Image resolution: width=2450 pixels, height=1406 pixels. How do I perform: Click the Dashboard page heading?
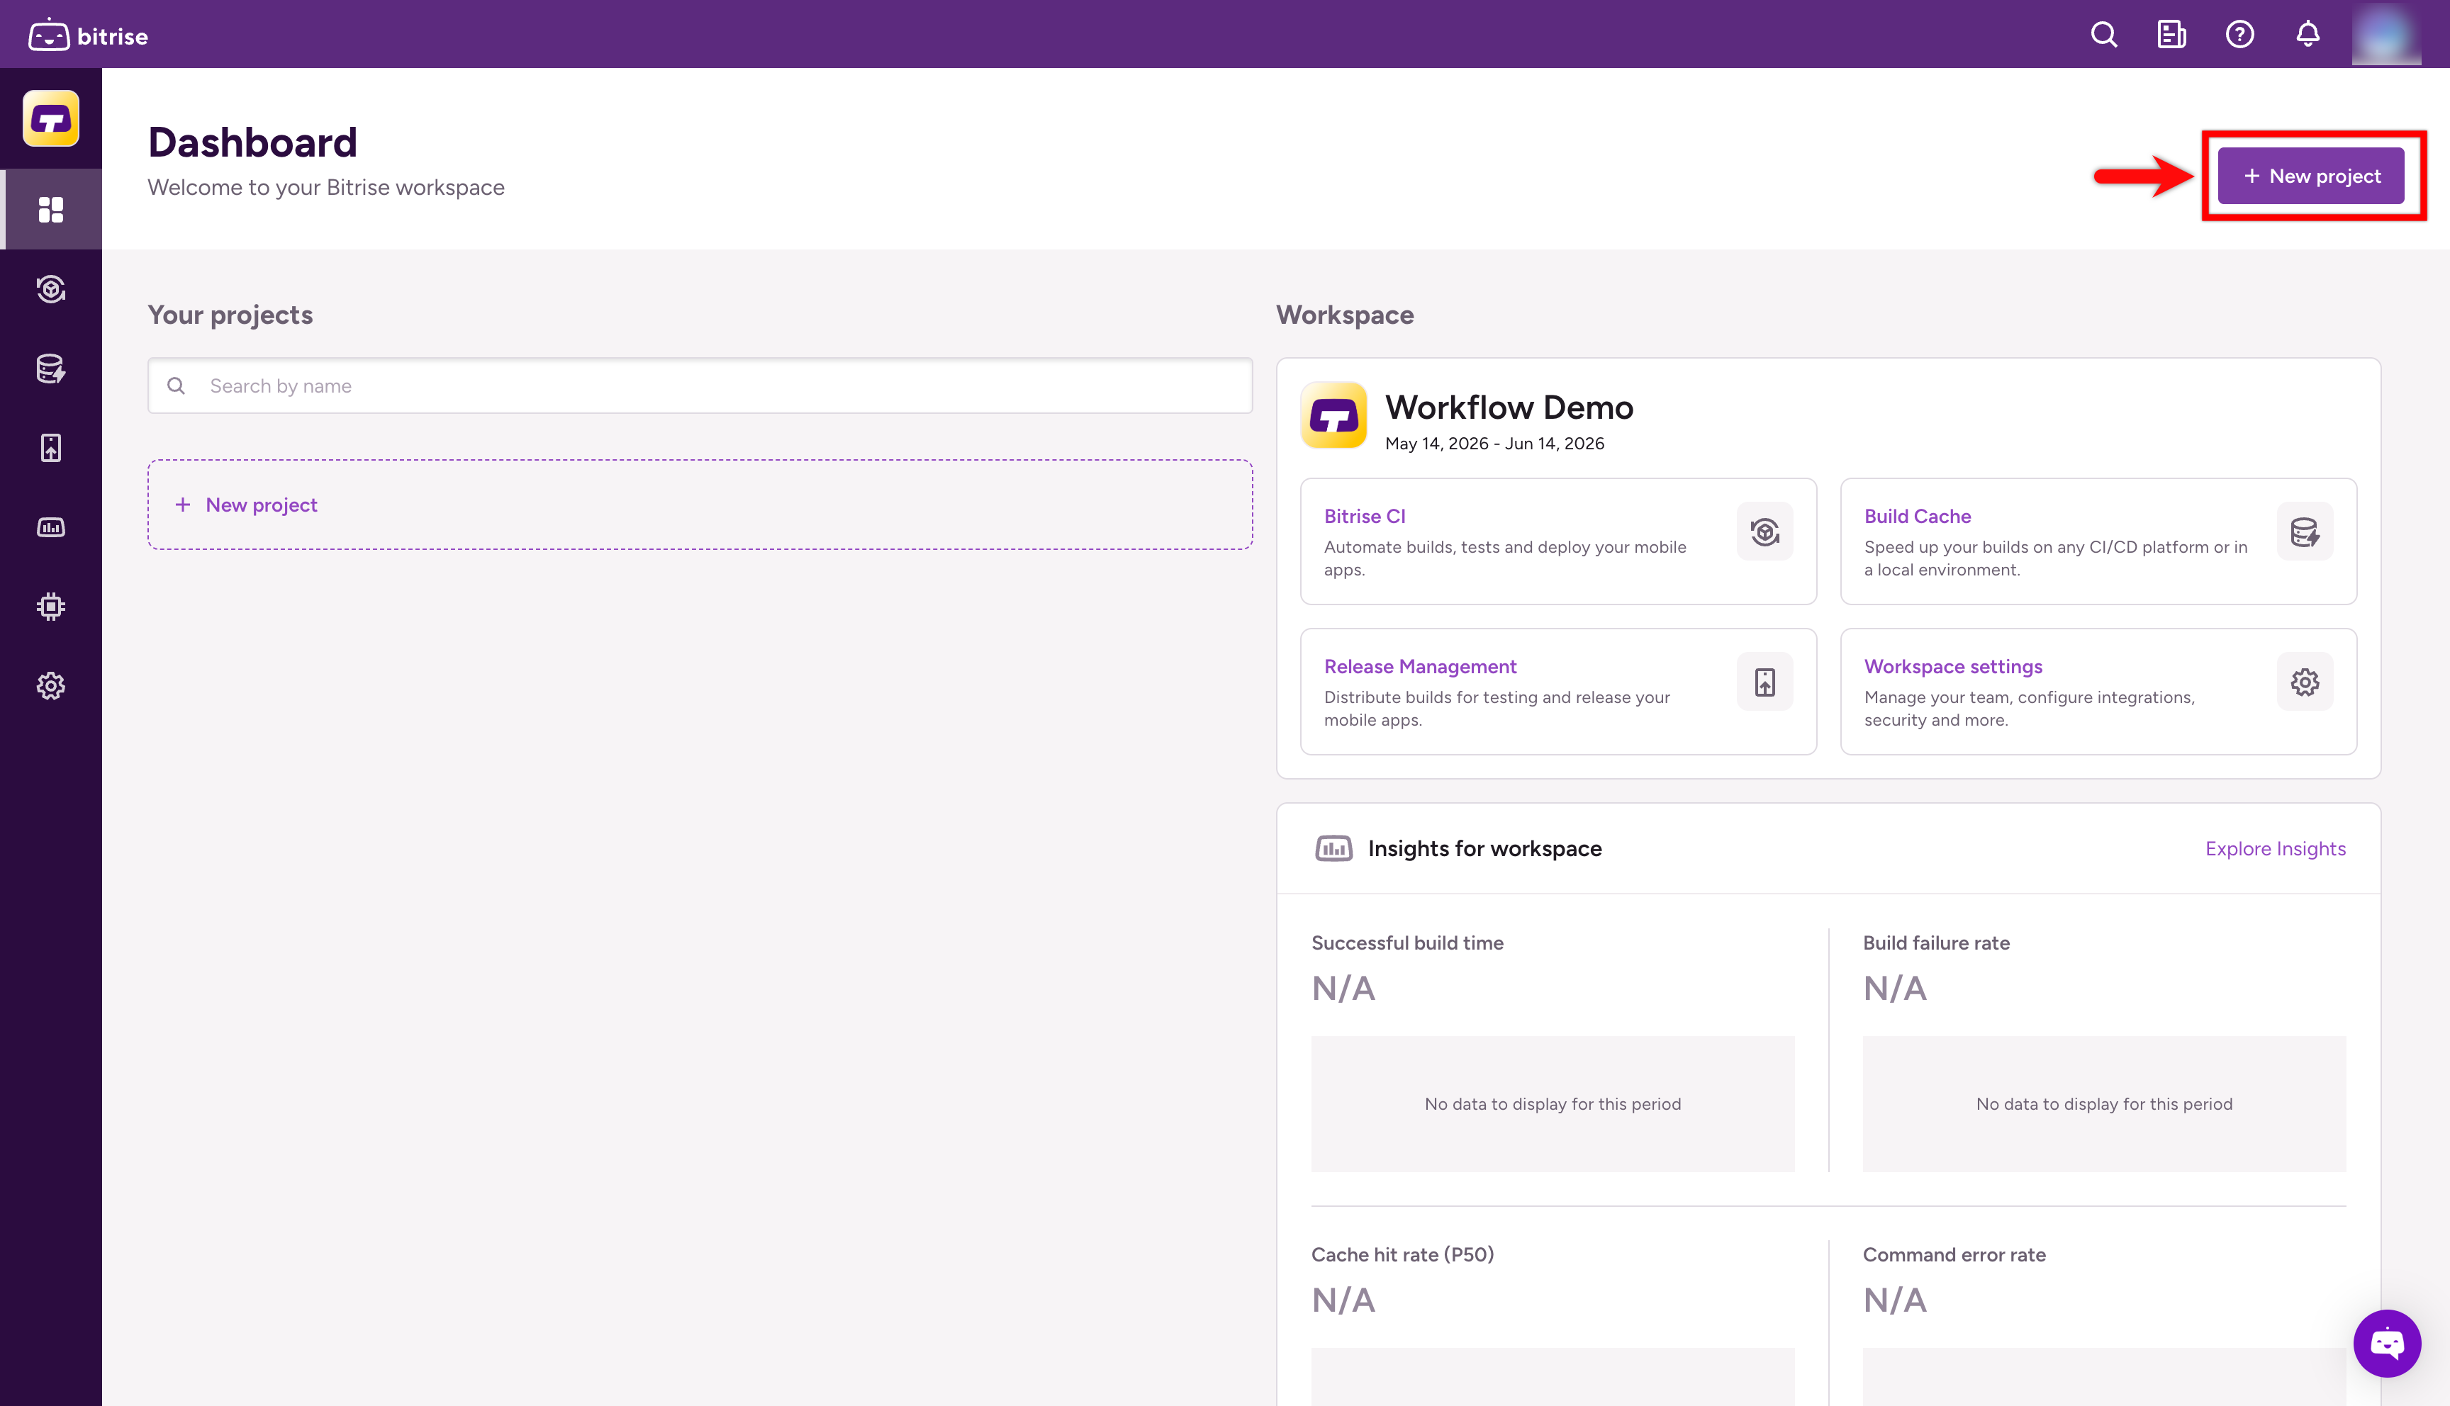point(252,142)
